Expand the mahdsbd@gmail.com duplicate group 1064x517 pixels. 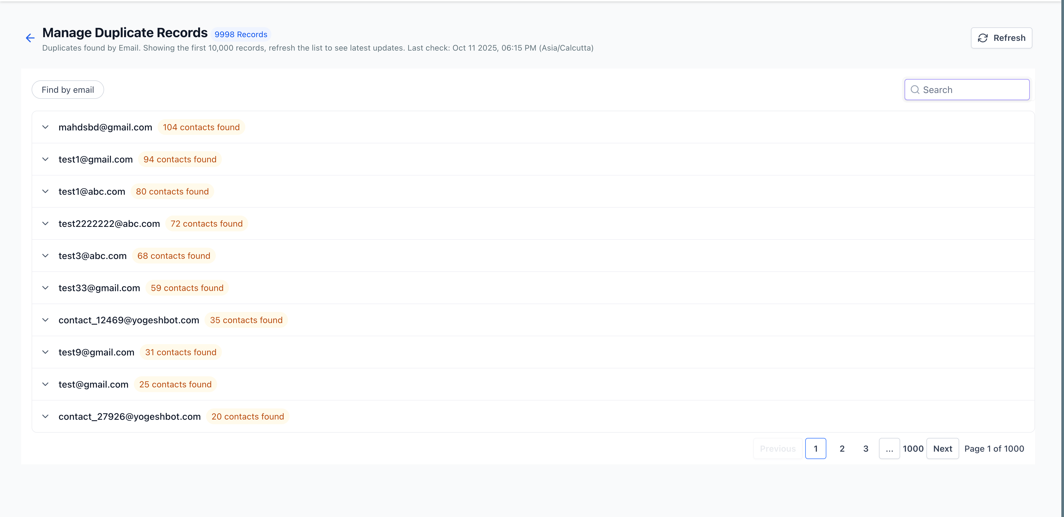[45, 127]
